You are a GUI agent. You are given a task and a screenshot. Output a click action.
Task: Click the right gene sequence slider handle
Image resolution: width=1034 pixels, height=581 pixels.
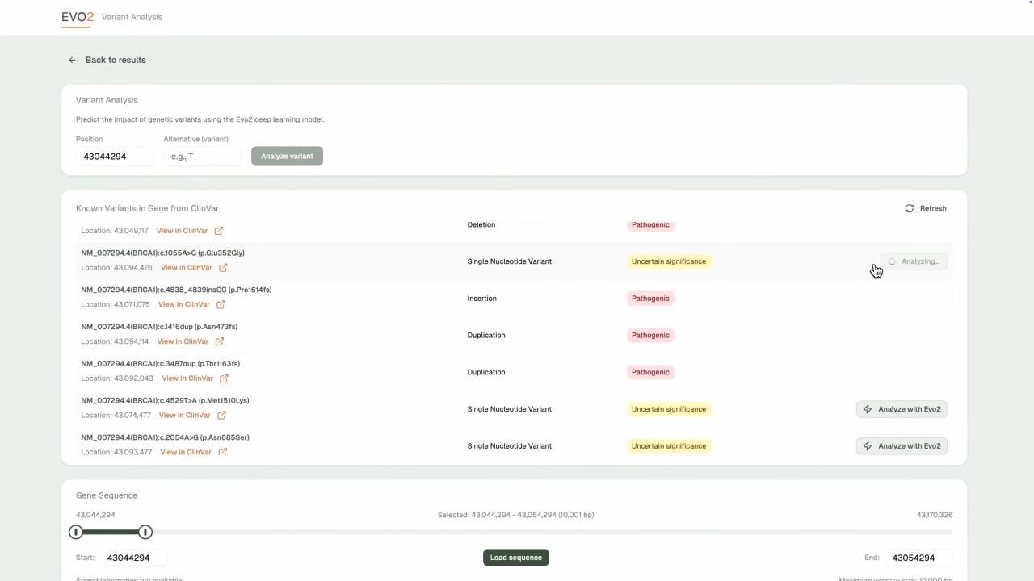145,532
